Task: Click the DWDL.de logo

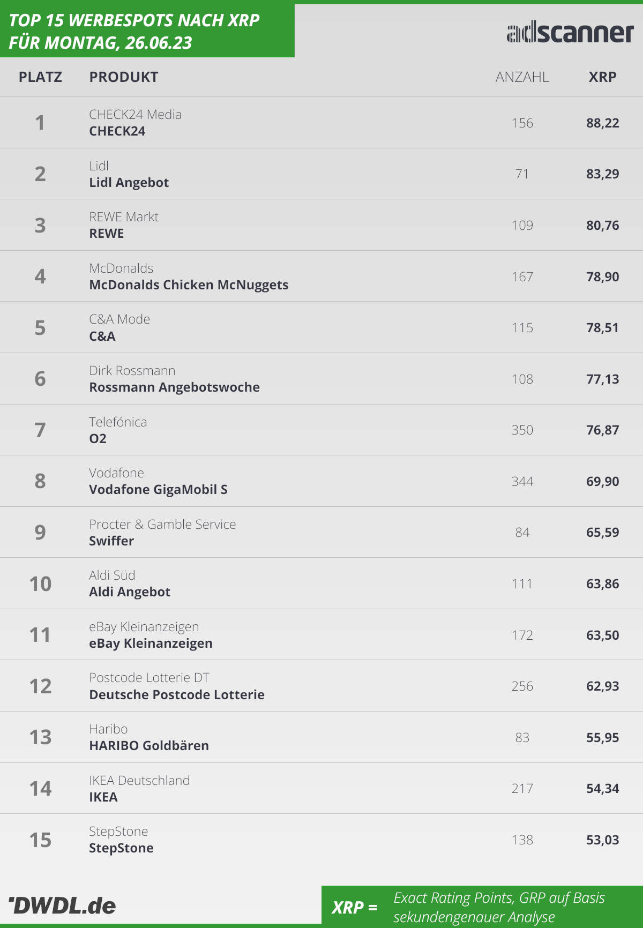Action: pyautogui.click(x=62, y=905)
